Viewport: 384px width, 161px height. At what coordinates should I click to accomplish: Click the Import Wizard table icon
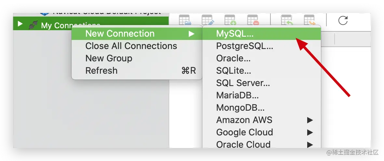(x=287, y=20)
